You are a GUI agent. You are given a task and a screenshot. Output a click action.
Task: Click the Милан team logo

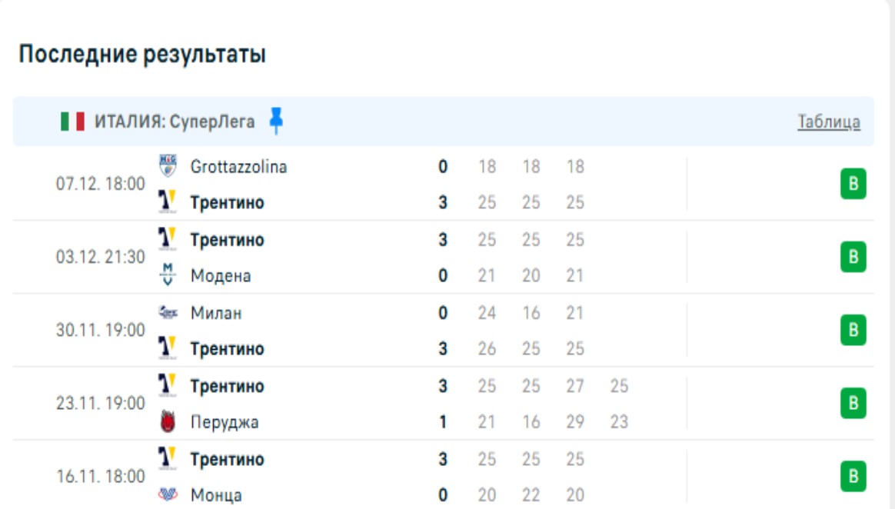pyautogui.click(x=167, y=313)
